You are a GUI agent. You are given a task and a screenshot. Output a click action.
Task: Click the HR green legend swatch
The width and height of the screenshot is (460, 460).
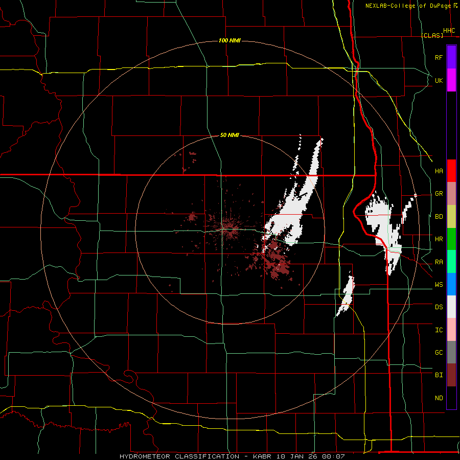(451, 239)
